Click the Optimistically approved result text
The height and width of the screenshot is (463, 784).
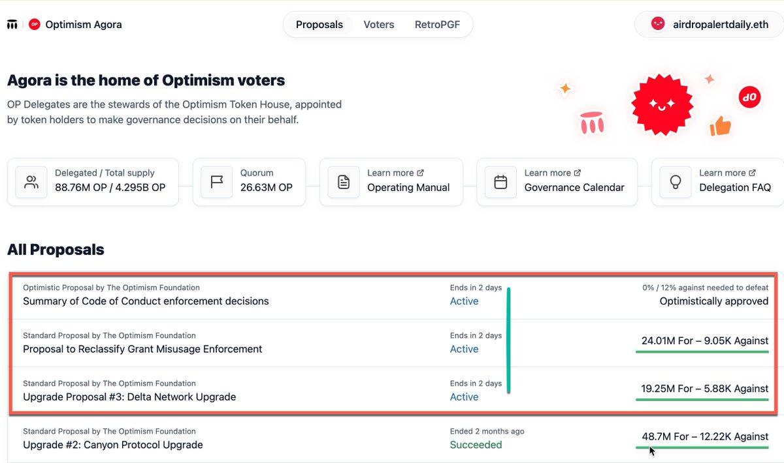pyautogui.click(x=714, y=301)
